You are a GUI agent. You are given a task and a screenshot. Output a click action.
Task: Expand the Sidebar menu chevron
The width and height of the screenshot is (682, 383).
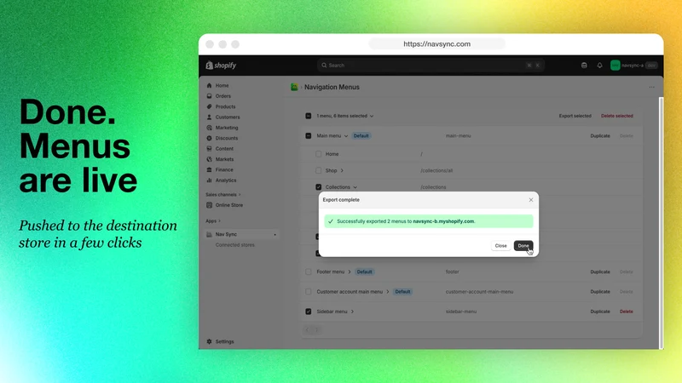click(x=352, y=312)
